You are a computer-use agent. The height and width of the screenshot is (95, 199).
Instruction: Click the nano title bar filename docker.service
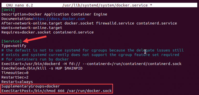[x=105, y=5]
